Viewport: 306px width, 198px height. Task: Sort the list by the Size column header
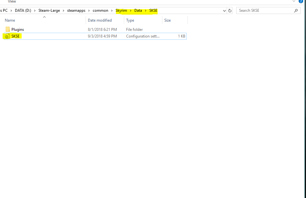tap(167, 20)
